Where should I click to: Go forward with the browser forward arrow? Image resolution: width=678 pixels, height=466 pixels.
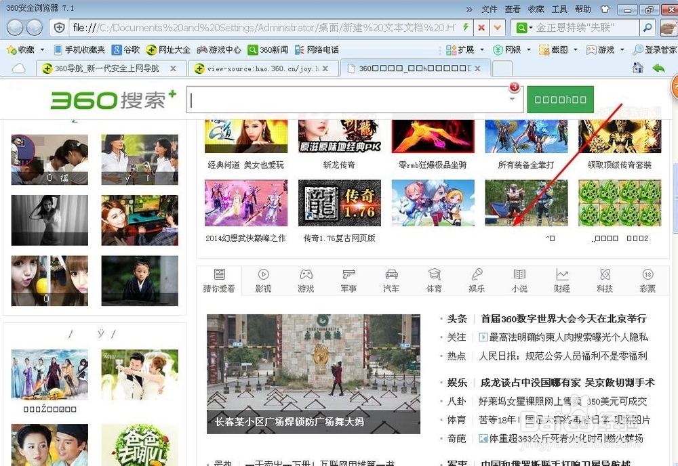pyautogui.click(x=34, y=28)
